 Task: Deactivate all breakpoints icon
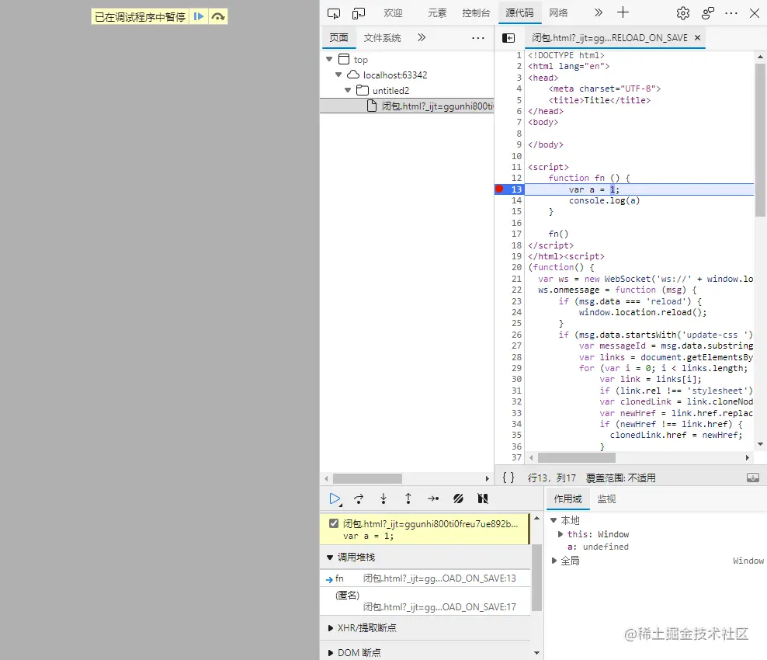(x=458, y=498)
